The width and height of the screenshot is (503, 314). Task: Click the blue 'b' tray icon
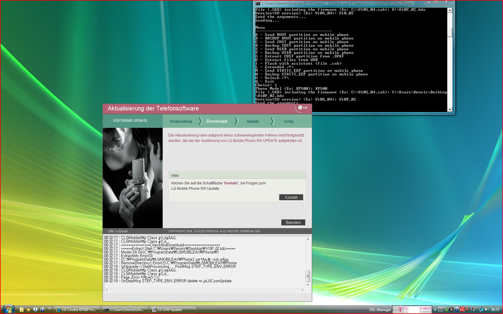tap(457, 310)
